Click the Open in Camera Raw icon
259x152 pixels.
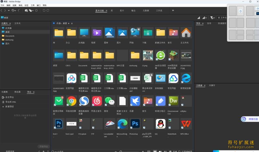(36, 10)
